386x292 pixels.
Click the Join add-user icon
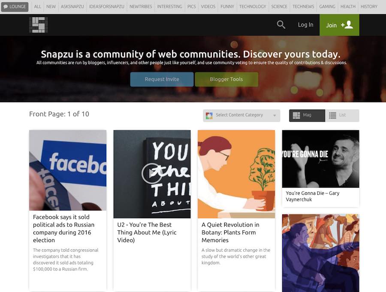click(x=347, y=25)
